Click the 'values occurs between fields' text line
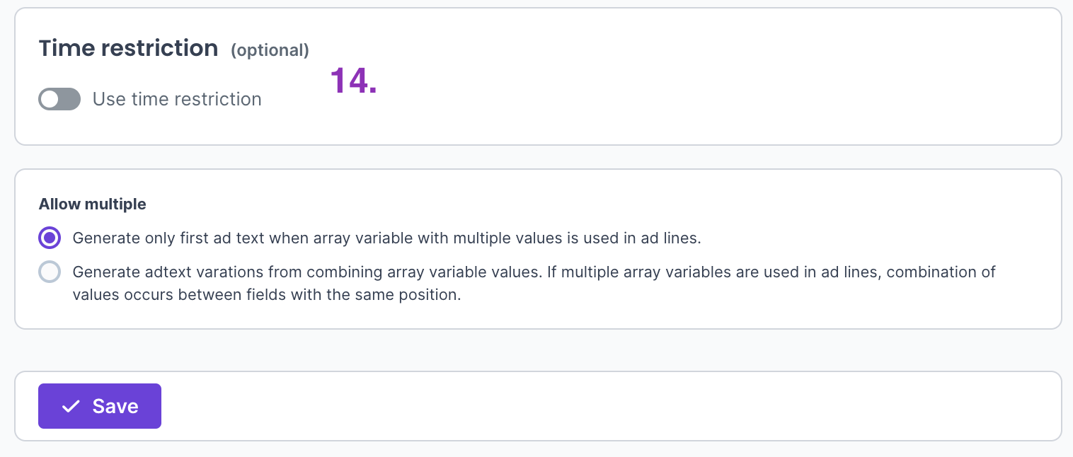Viewport: 1073px width, 457px height. [266, 295]
